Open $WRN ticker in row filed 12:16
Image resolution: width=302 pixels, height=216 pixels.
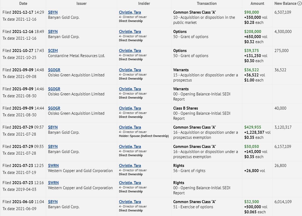(x=53, y=183)
